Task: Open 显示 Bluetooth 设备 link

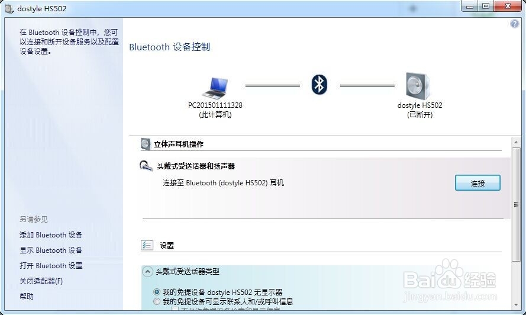Action: pyautogui.click(x=51, y=250)
